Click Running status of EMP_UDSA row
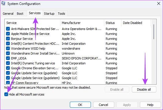Screen dimensions: 163x110 pyautogui.click(x=111, y=58)
